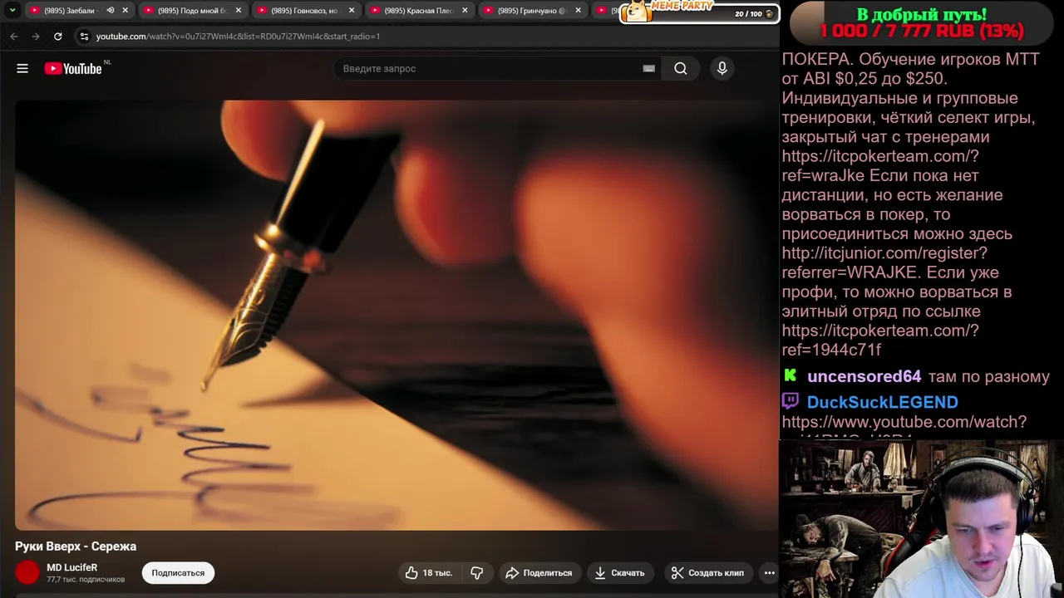Image resolution: width=1064 pixels, height=598 pixels.
Task: Open the on-screen keyboard in the search box
Action: [x=649, y=69]
